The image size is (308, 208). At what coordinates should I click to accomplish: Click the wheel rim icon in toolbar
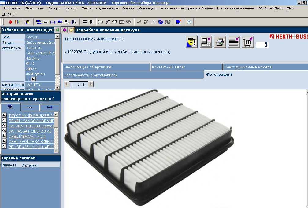pos(168,22)
